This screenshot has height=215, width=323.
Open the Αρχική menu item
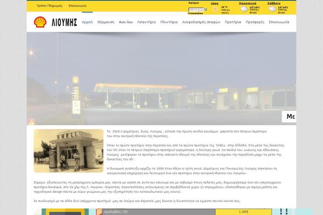tap(87, 22)
